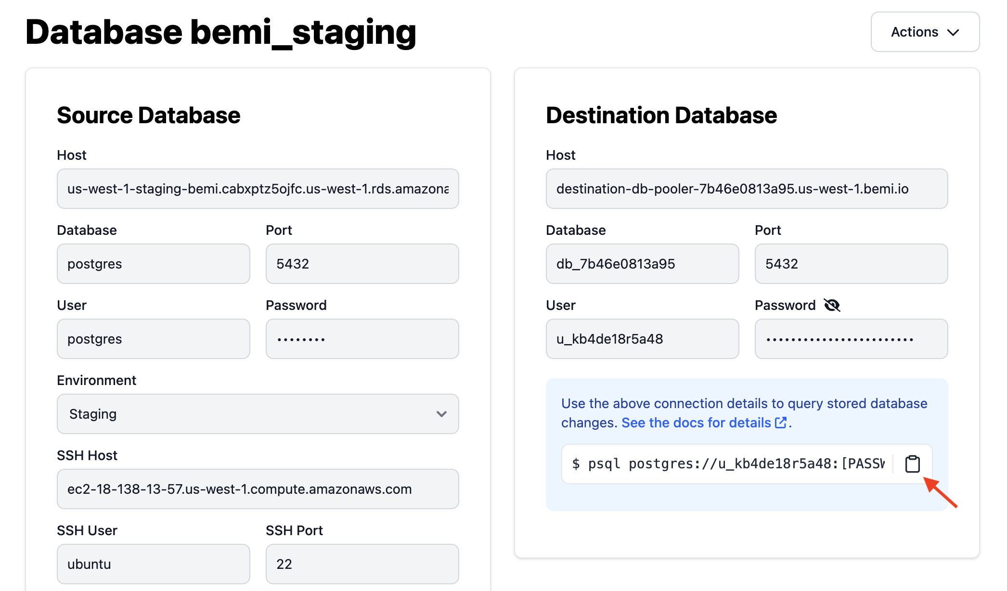Click the source Port 5432 field

point(362,264)
